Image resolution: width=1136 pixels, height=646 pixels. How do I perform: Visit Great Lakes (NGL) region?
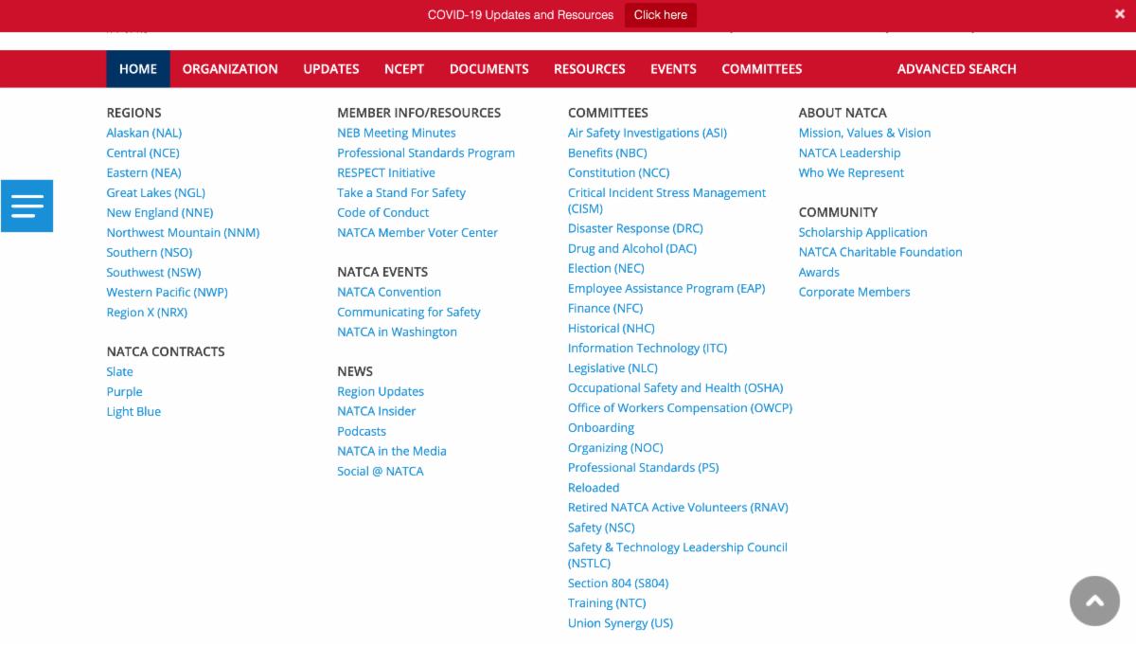coord(156,192)
